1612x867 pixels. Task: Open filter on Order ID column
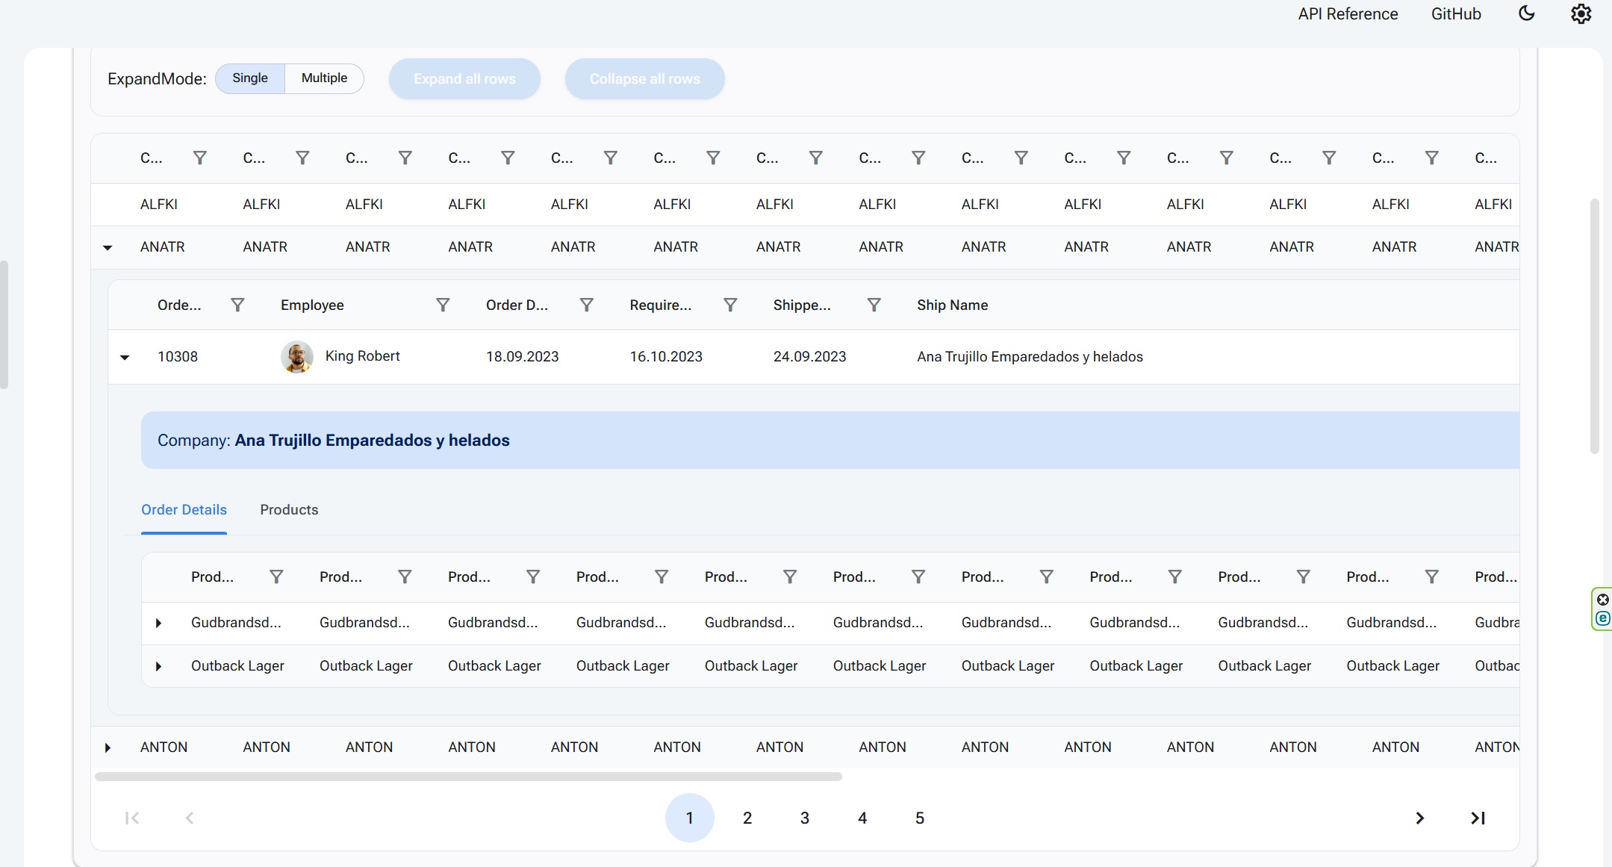[x=237, y=305]
